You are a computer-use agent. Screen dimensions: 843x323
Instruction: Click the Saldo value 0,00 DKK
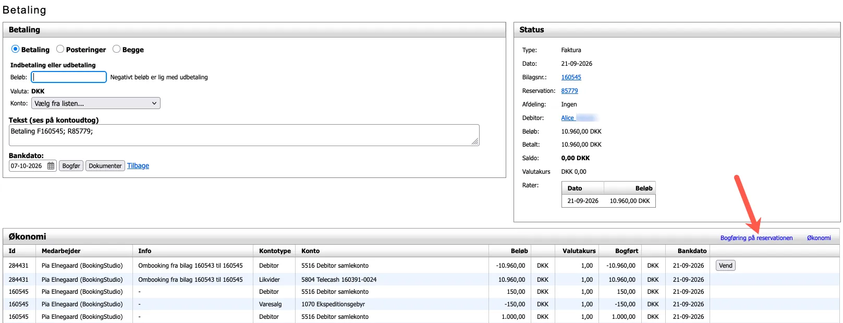tap(576, 158)
